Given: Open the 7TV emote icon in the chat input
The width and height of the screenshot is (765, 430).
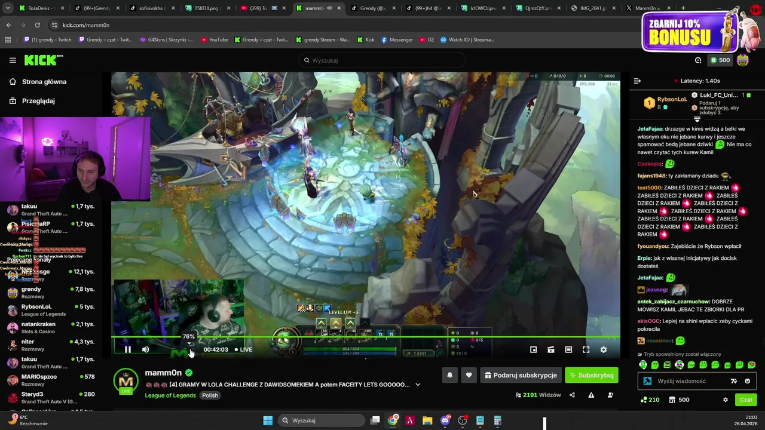Looking at the screenshot, I should [x=734, y=381].
